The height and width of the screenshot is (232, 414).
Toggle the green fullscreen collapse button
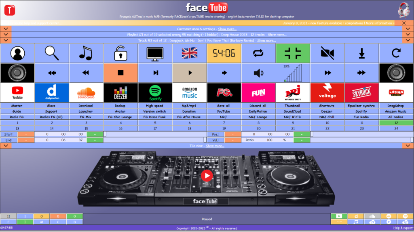[x=293, y=53]
